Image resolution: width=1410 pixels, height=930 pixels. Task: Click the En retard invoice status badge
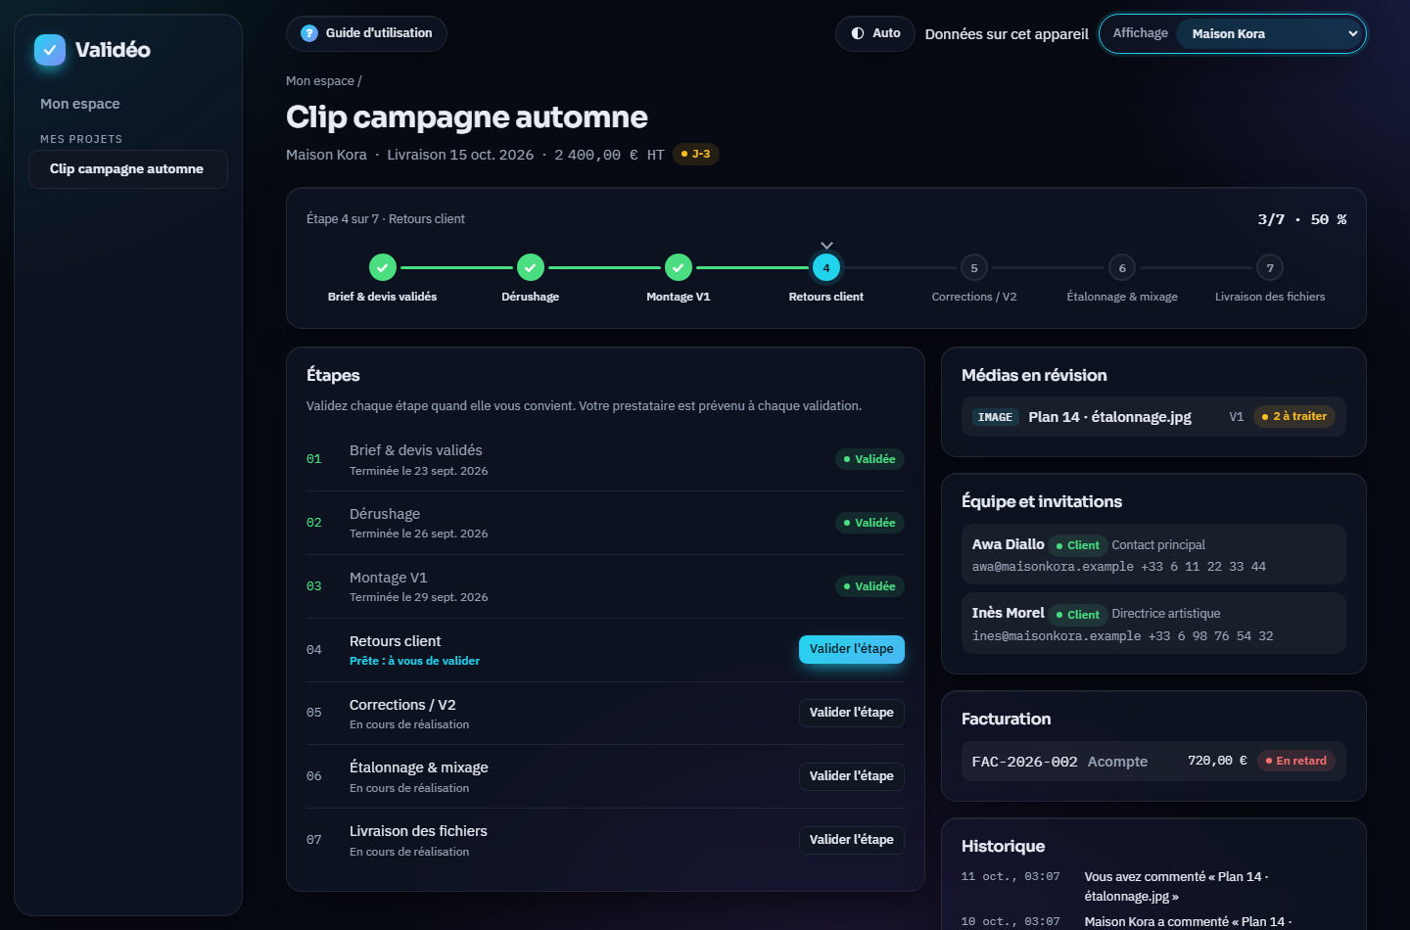point(1296,762)
